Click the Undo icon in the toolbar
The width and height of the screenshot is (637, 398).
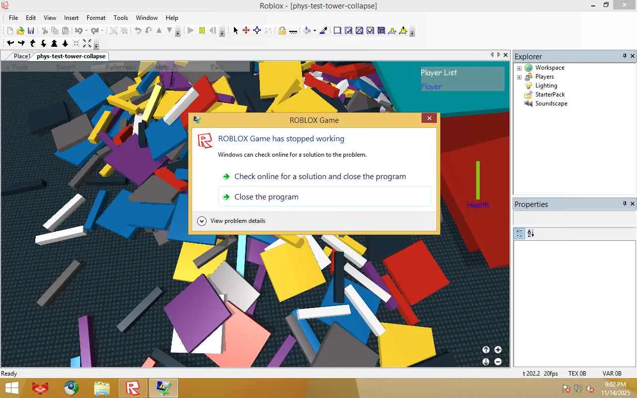pos(78,31)
